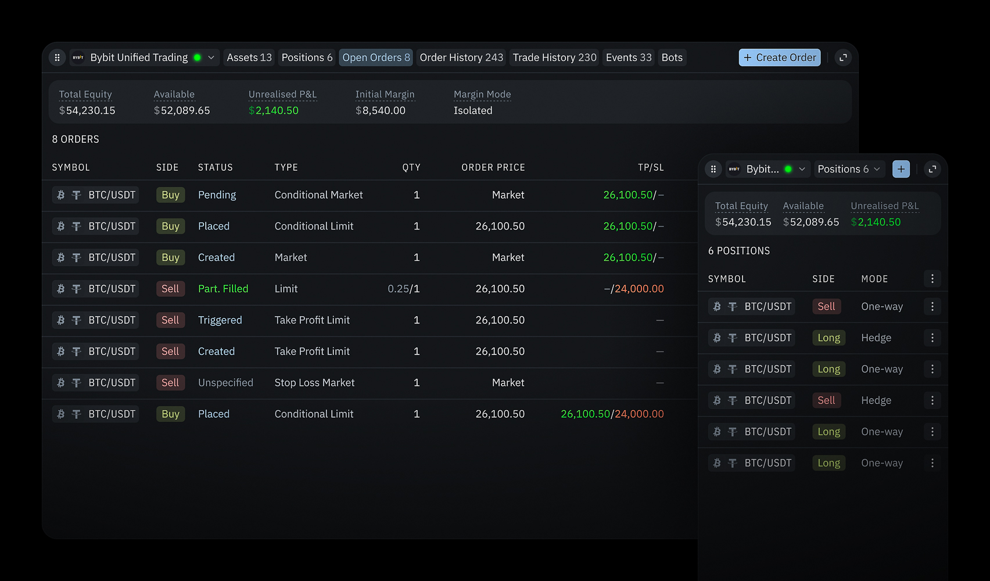Click the ORDER PRICE column header
This screenshot has height=581, width=990.
(x=493, y=167)
